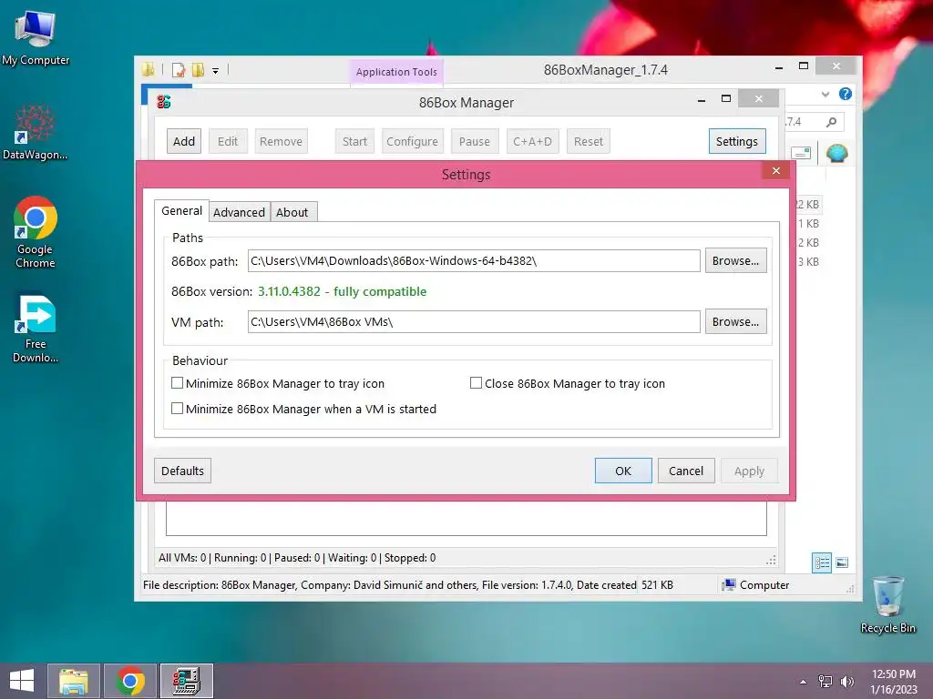
Task: Click the volume speaker tray icon
Action: pos(846,681)
